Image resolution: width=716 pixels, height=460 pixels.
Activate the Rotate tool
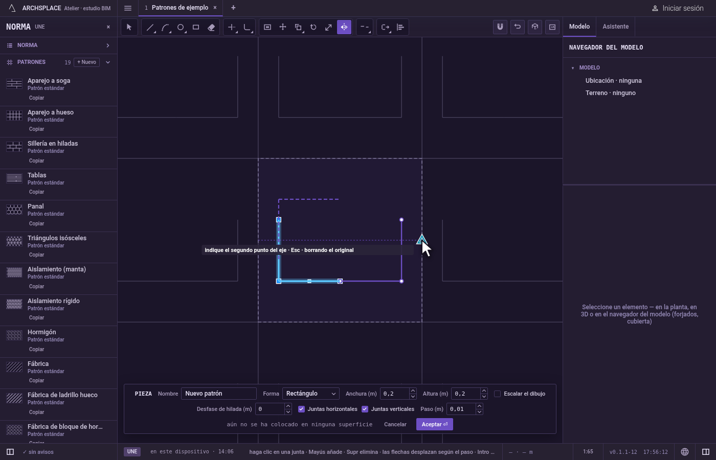[314, 27]
